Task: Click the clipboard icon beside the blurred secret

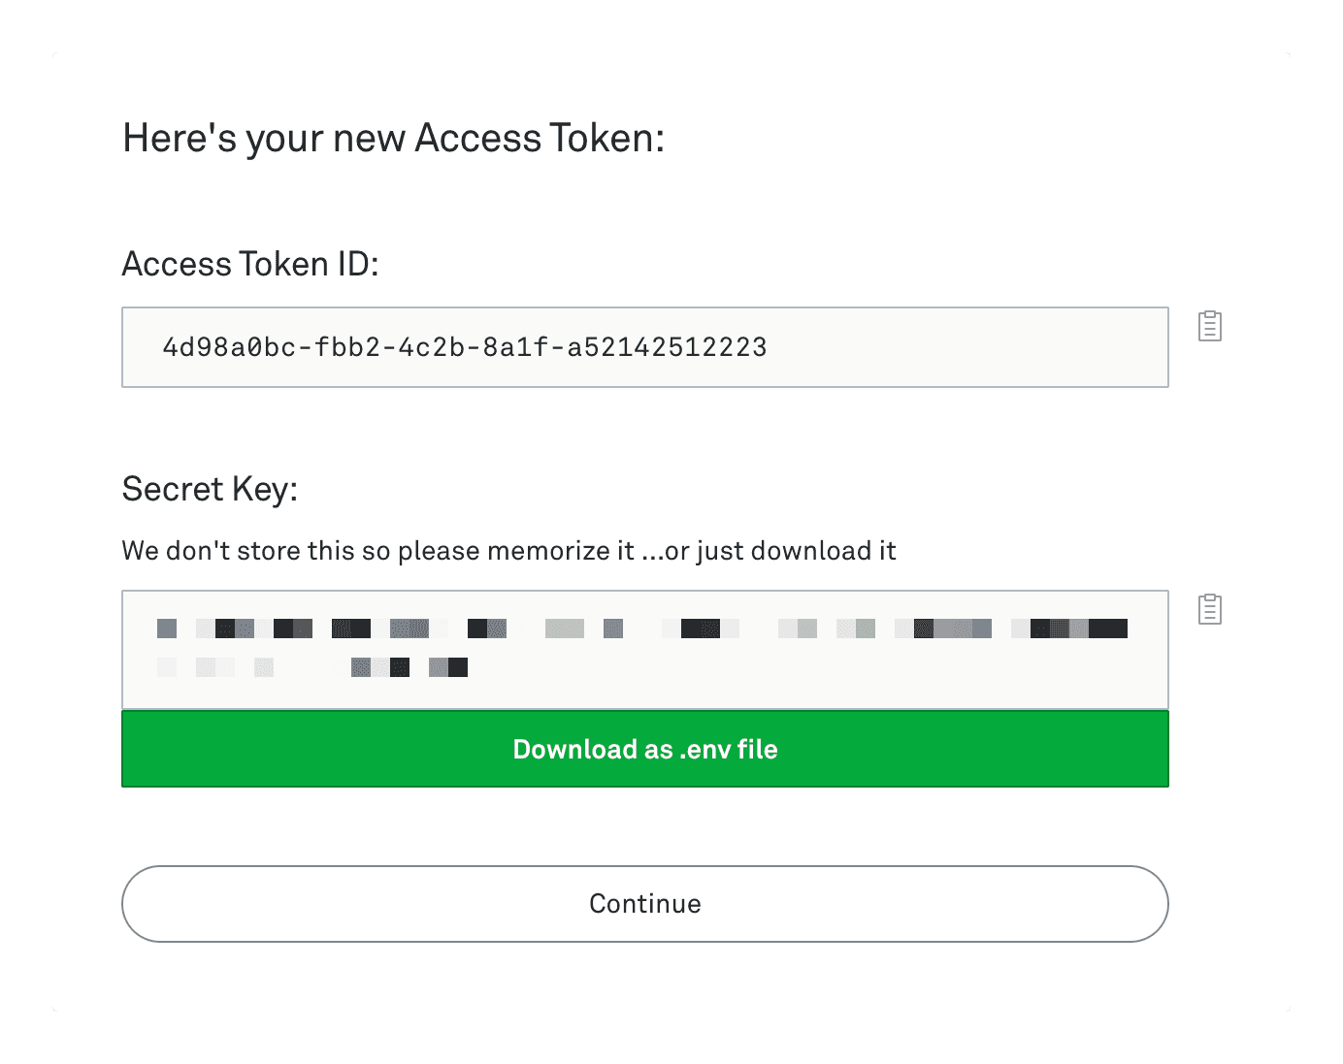Action: pyautogui.click(x=1209, y=609)
